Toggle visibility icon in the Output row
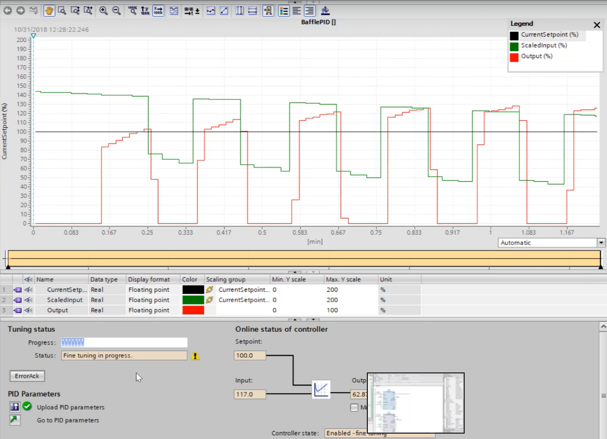This screenshot has height=439, width=607. (x=28, y=310)
